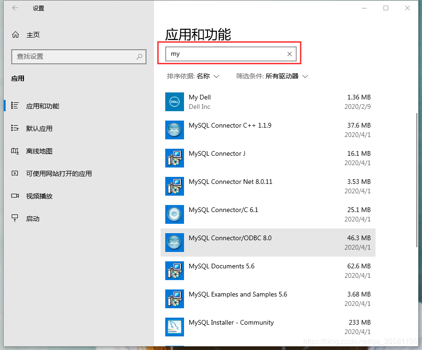Click the '62.6 MB' size value
422x350 pixels.
tap(359, 266)
